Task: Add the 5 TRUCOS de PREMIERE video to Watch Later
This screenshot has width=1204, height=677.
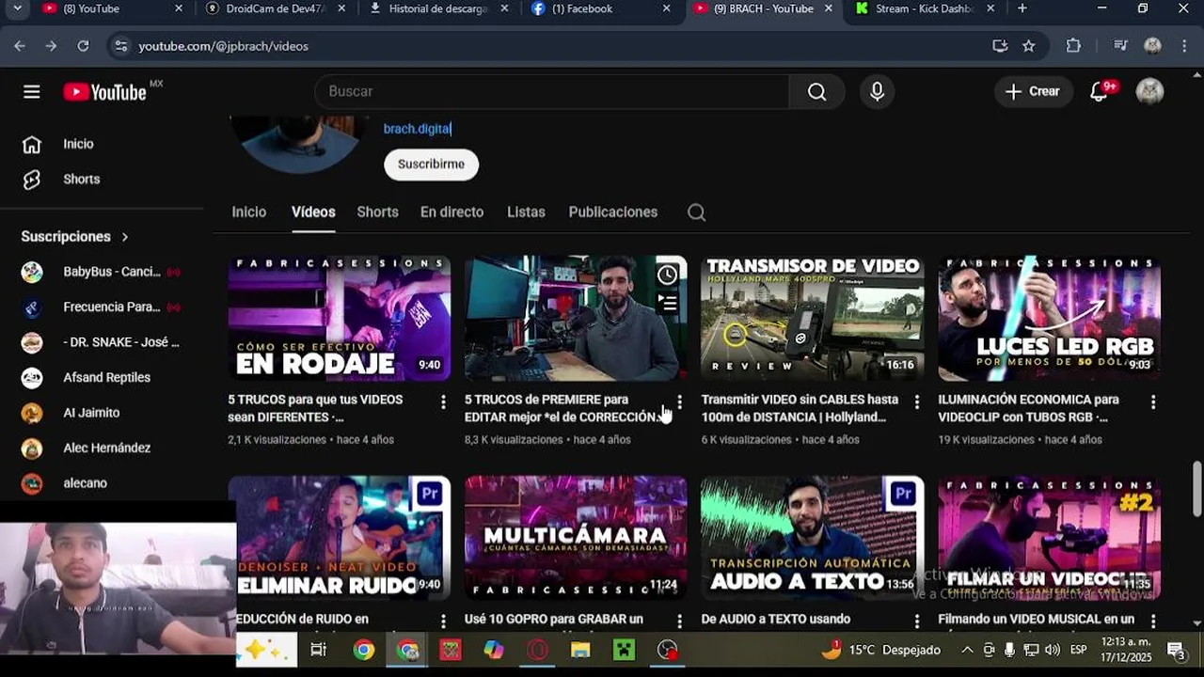Action: pos(667,275)
